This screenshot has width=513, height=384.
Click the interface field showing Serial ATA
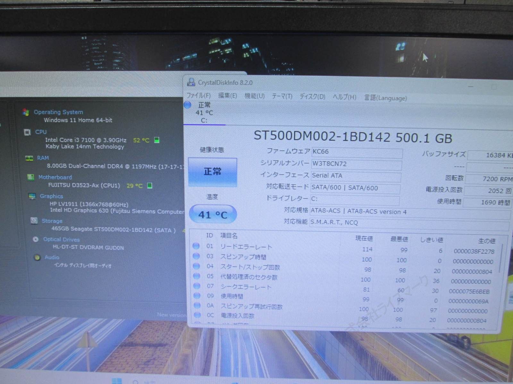pyautogui.click(x=356, y=176)
